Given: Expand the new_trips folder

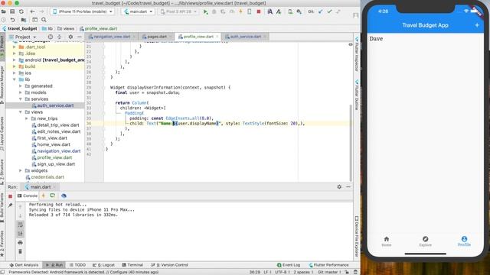Looking at the screenshot, I should click(27, 118).
